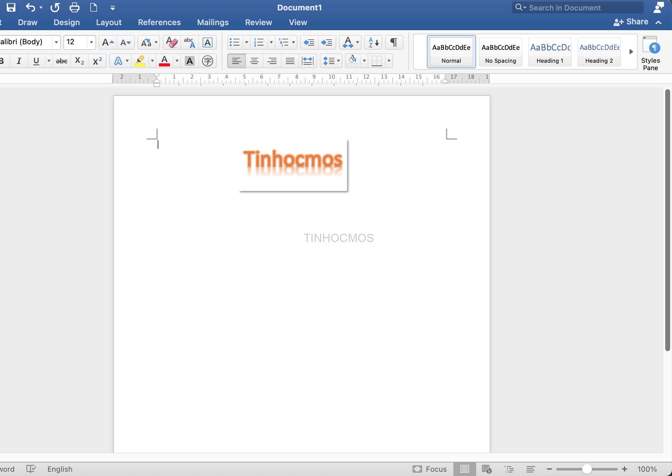Click the Save icon in title bar
The width and height of the screenshot is (672, 476).
(11, 7)
